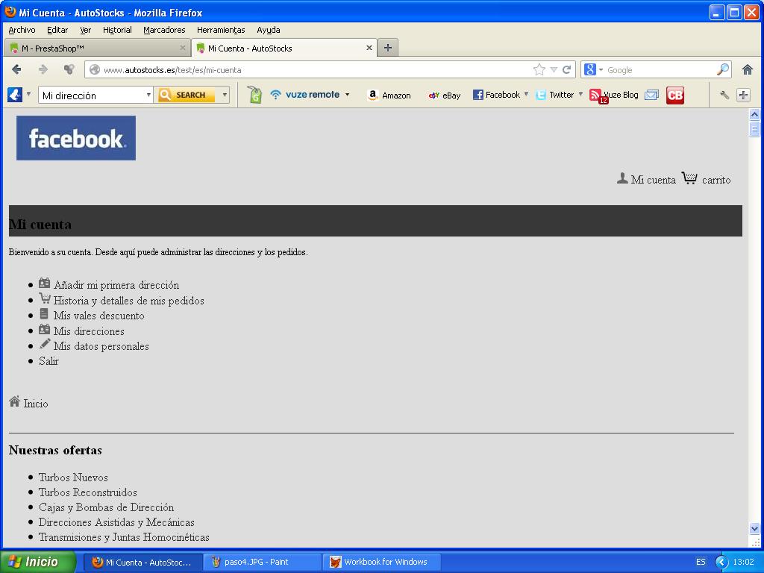Click the forward navigation arrow
Screen dimensions: 764x573
43,69
